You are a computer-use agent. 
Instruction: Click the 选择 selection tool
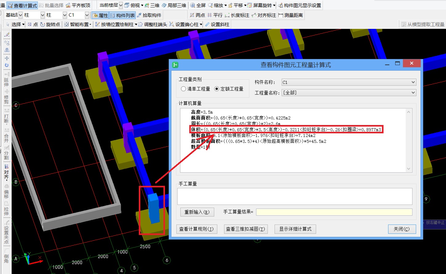[x=15, y=25]
